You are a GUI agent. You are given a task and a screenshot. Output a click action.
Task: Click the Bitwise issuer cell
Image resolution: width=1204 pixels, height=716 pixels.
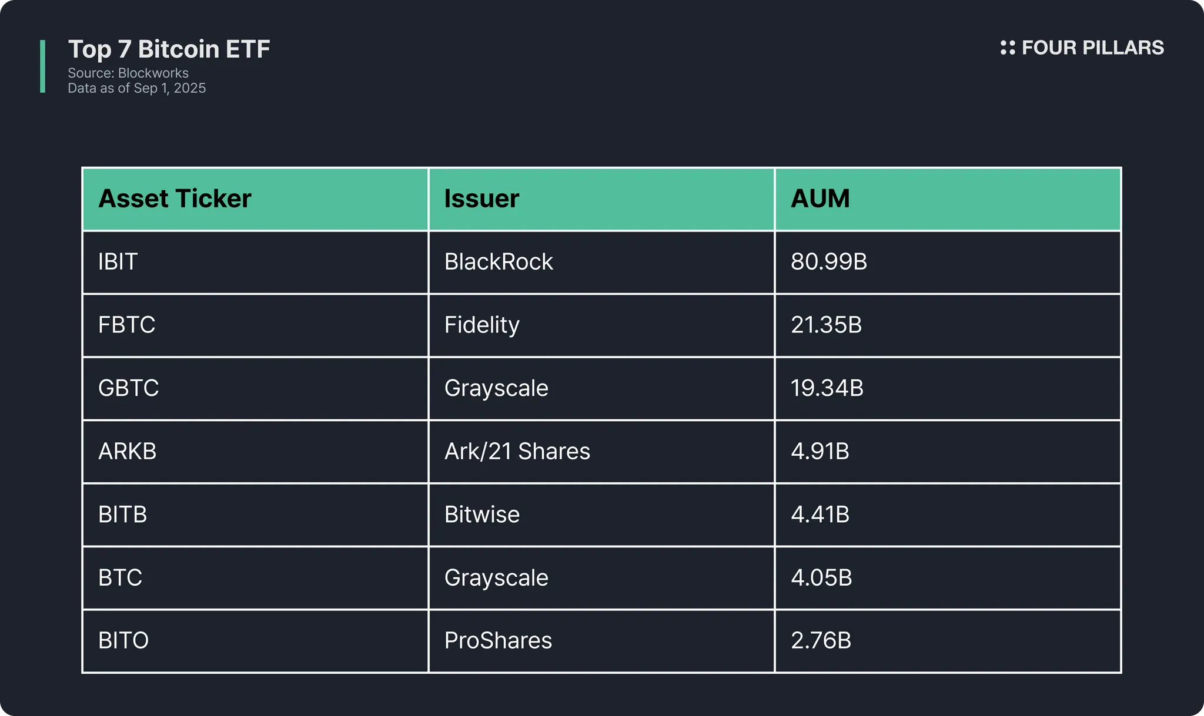point(482,515)
